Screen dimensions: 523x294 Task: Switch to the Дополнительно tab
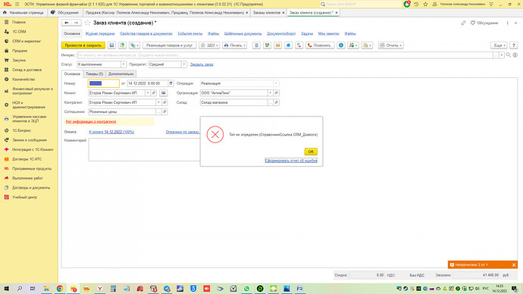[121, 74]
